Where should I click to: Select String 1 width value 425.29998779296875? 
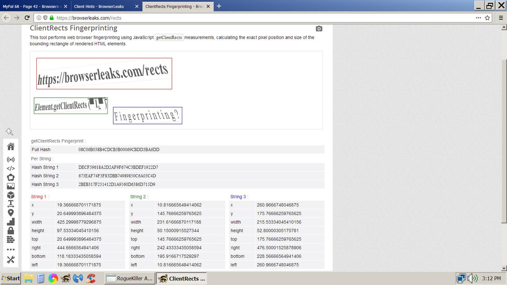pyautogui.click(x=79, y=222)
